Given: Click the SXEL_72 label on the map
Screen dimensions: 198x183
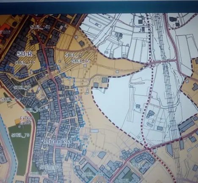Looking at the screenshot, I should tap(80, 61).
